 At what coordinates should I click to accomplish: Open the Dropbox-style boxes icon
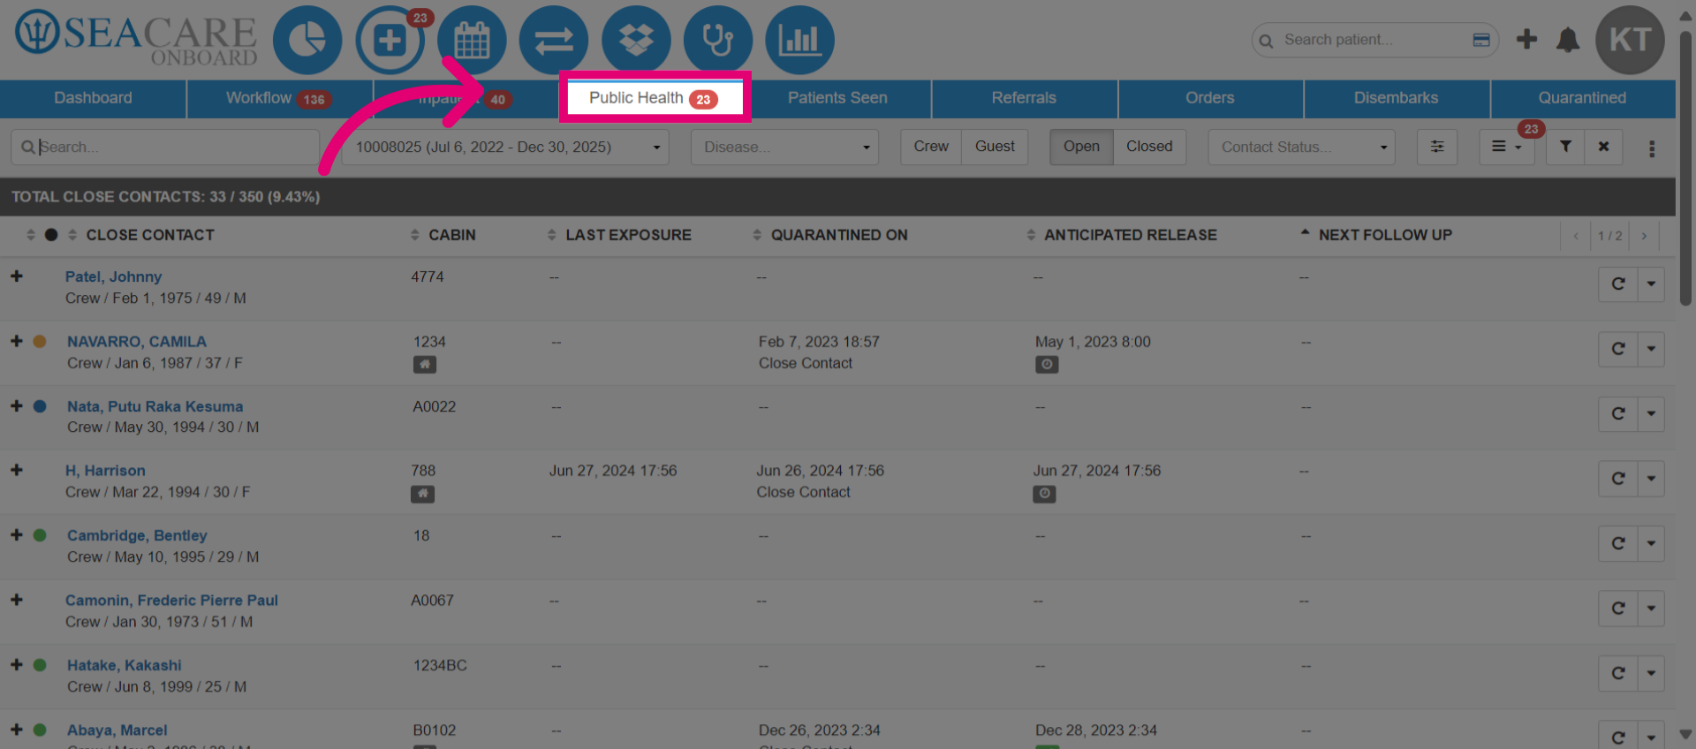coord(636,40)
